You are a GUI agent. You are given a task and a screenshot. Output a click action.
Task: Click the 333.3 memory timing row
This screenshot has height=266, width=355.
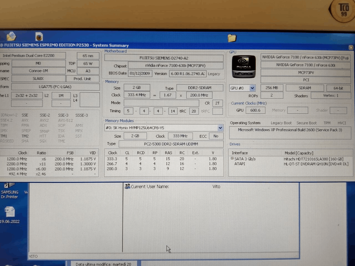(x=164, y=159)
